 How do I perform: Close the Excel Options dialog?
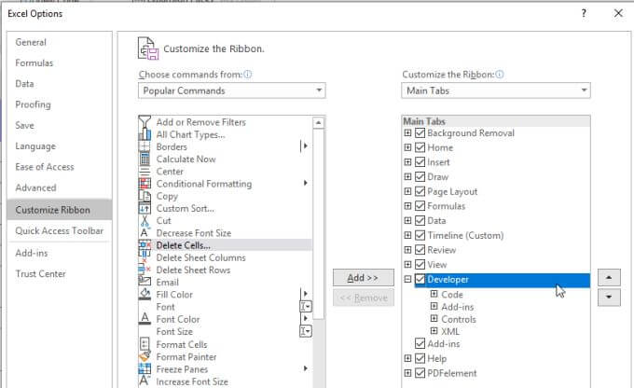tap(618, 13)
